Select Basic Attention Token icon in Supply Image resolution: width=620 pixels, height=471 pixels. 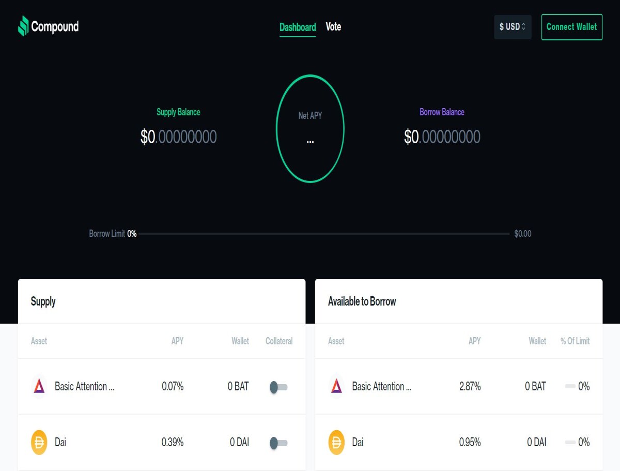(39, 386)
